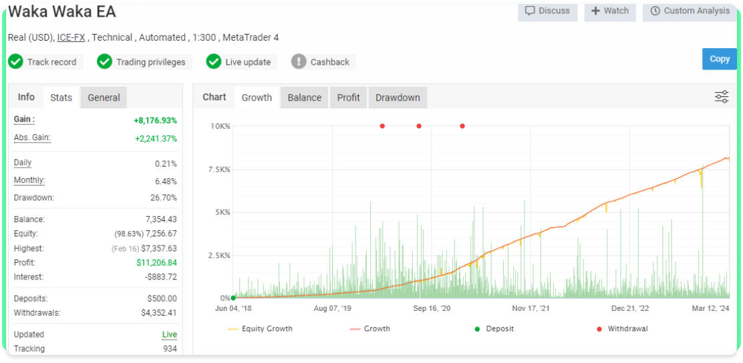This screenshot has width=743, height=363.
Task: Open chart settings sliders icon
Action: point(722,97)
